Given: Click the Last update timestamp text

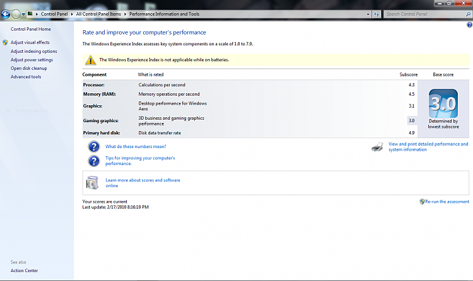Looking at the screenshot, I should [x=115, y=207].
